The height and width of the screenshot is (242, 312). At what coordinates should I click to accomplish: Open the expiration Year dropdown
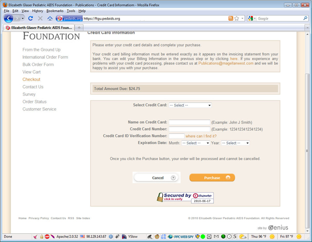point(235,143)
